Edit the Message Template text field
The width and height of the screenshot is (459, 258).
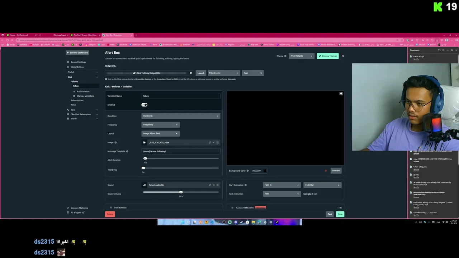coord(181,151)
